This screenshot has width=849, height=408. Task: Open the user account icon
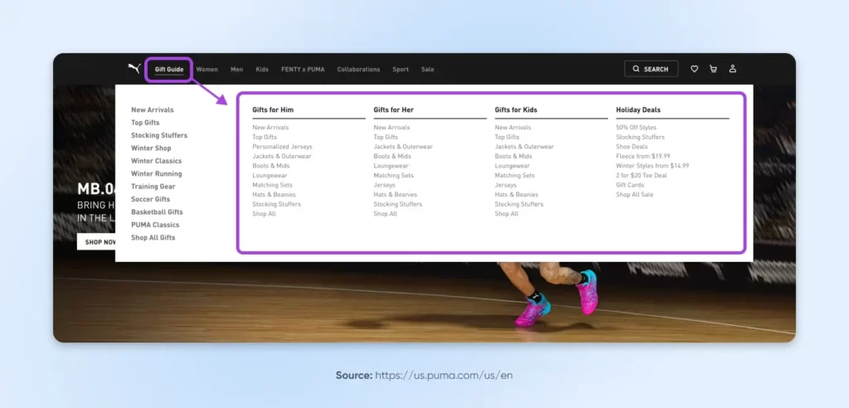click(733, 69)
